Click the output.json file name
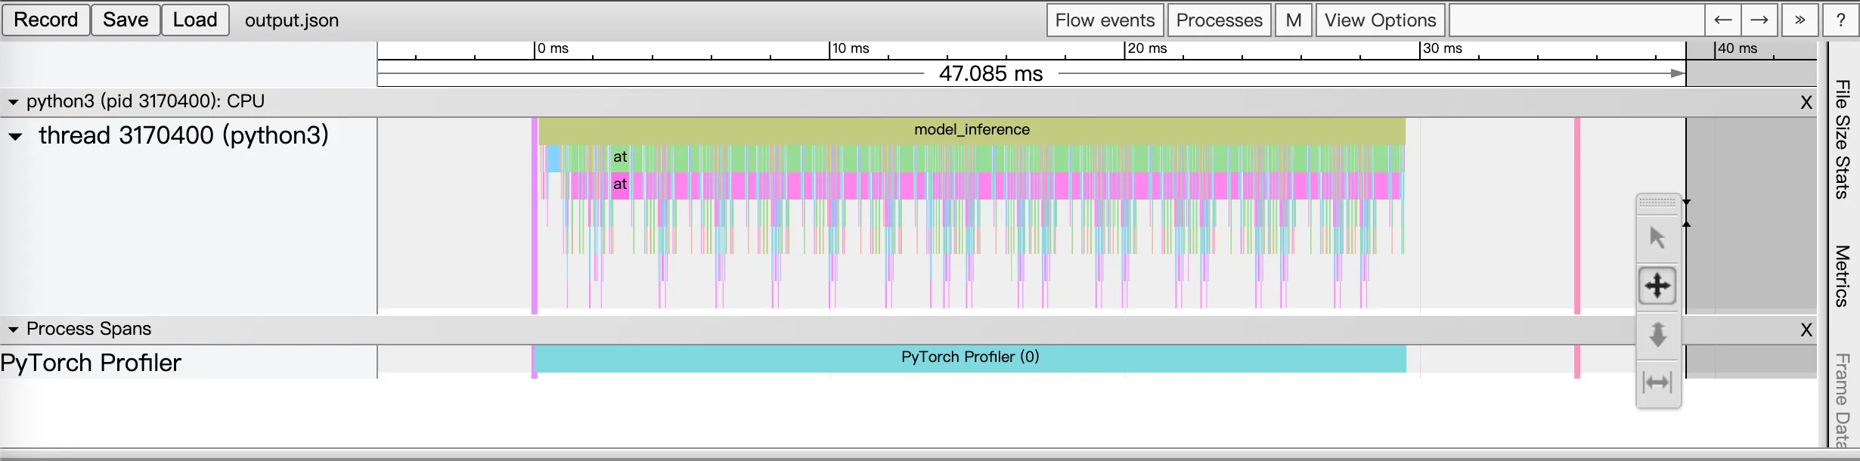Viewport: 1860px width, 461px height. [292, 20]
